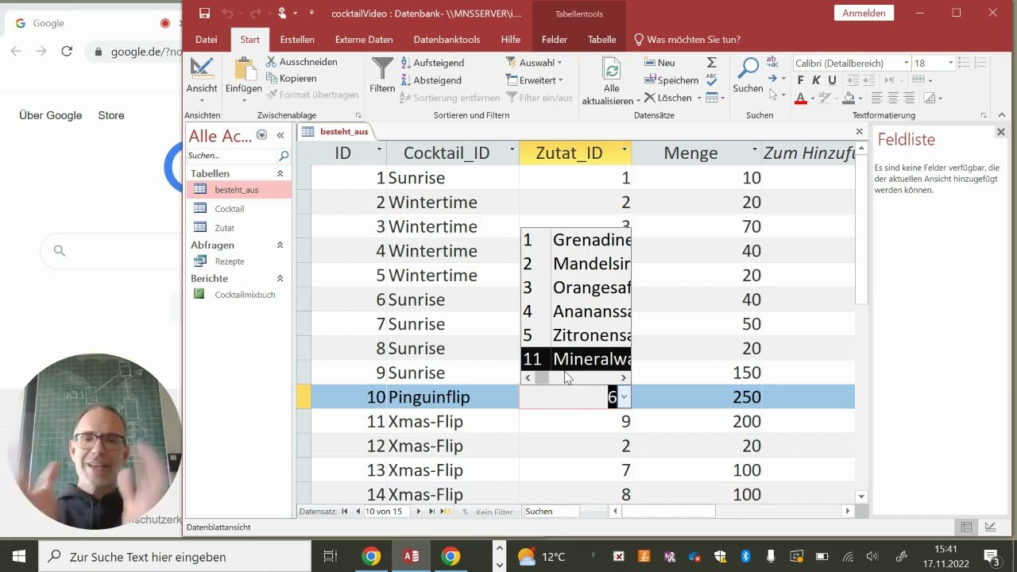The height and width of the screenshot is (572, 1017).
Task: Choose Mineralwasser option 11 in list
Action: pos(576,359)
